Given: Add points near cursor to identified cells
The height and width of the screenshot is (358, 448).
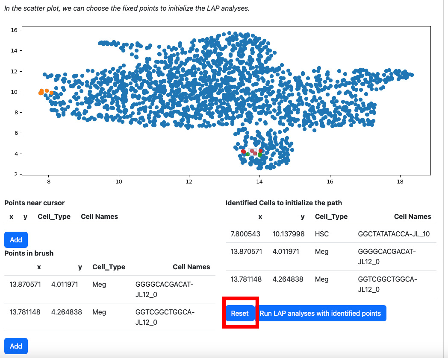Looking at the screenshot, I should point(16,240).
